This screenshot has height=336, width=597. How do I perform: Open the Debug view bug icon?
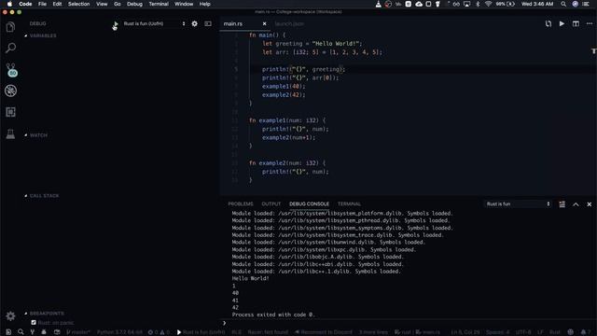pos(10,91)
